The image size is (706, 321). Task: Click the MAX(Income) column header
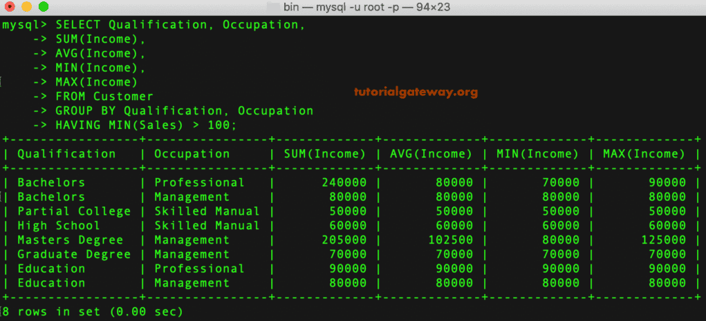(x=644, y=154)
